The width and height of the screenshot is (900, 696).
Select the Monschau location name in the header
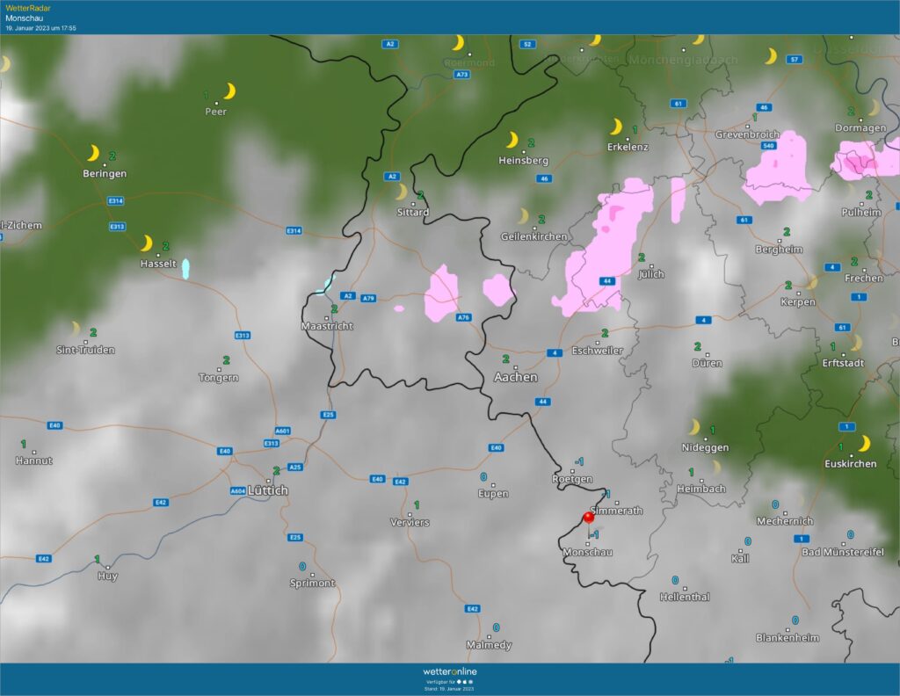pyautogui.click(x=24, y=18)
